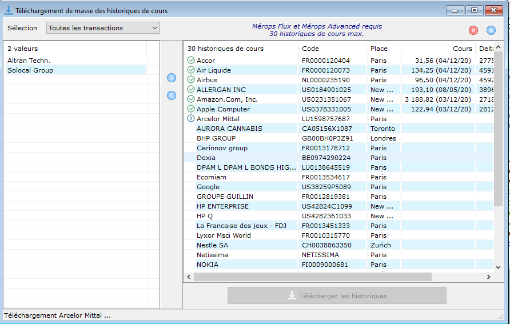This screenshot has height=324, width=510.
Task: Click the green check icon beside Accor
Action: pos(191,60)
